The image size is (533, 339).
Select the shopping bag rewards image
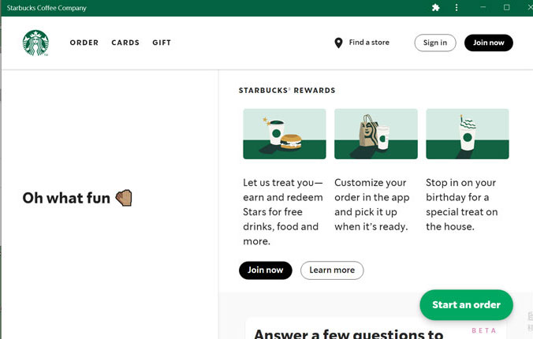pos(376,134)
